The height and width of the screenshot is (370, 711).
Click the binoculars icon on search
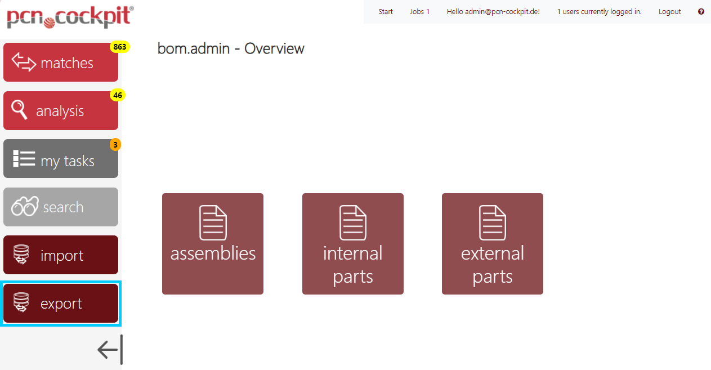[25, 207]
